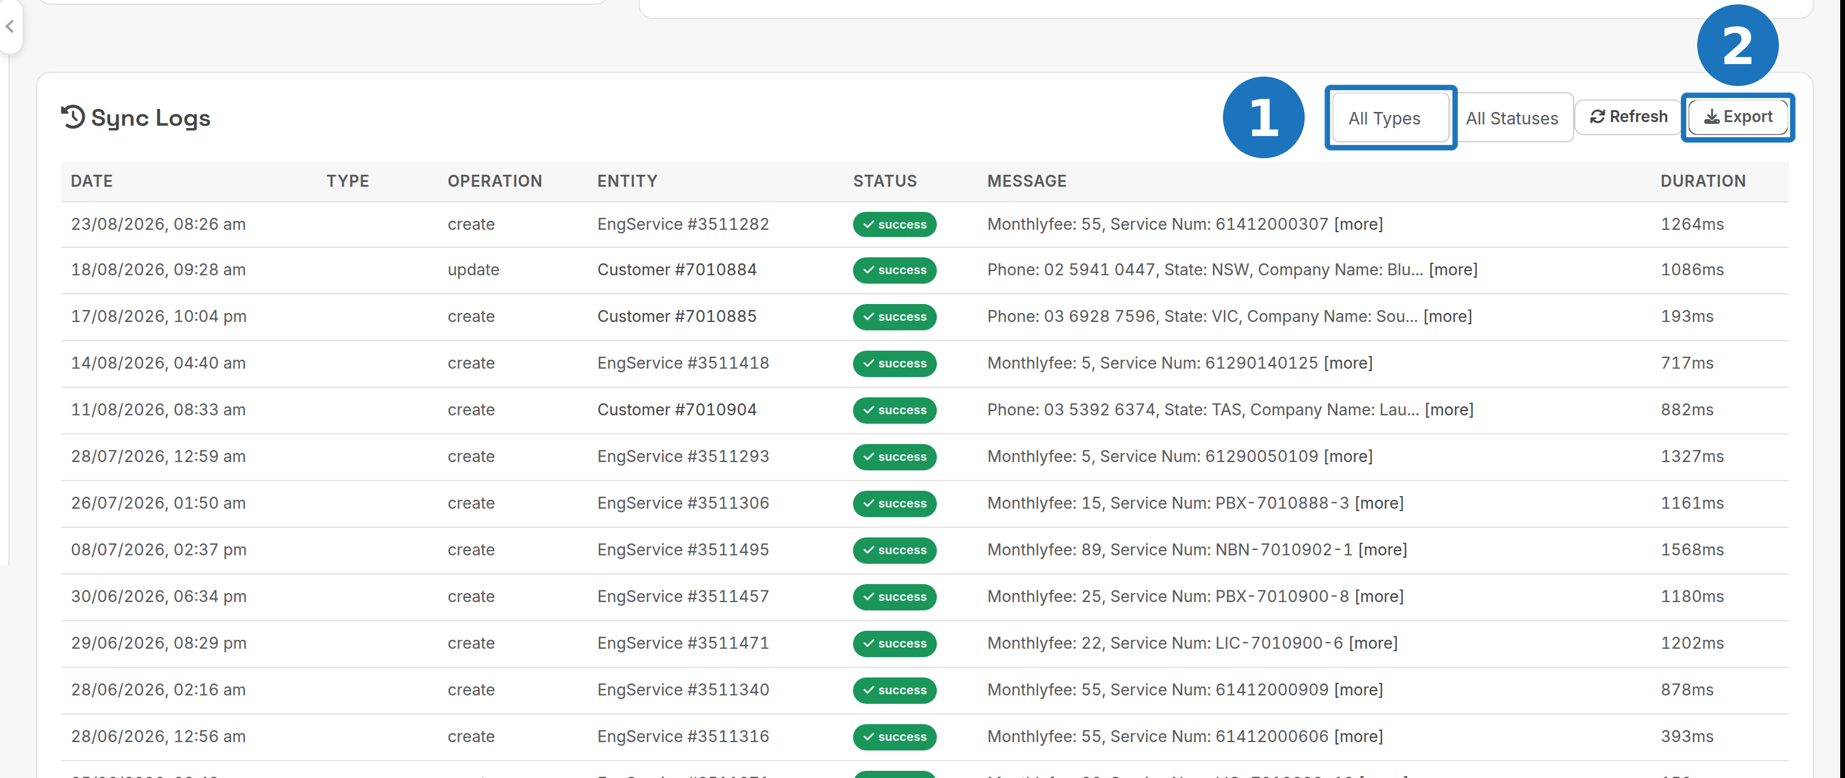Select entity EngService #3511293
This screenshot has height=778, width=1845.
click(x=683, y=457)
